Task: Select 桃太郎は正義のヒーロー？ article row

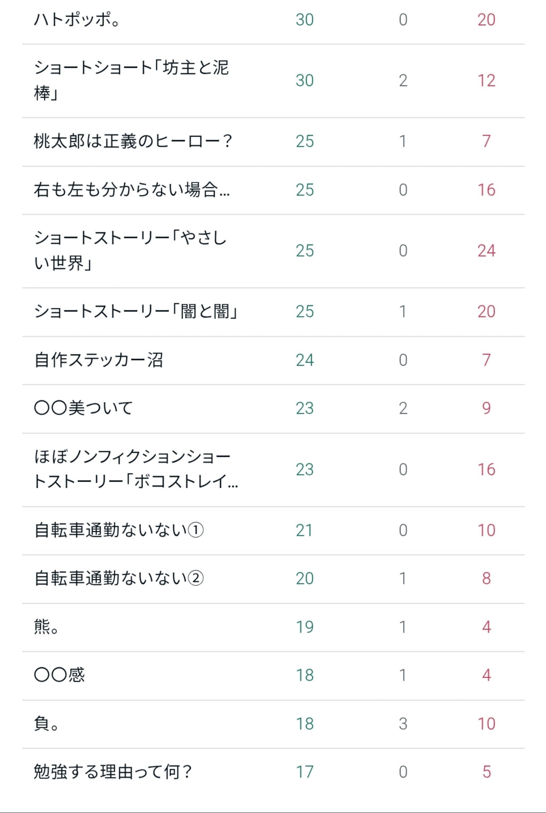Action: click(133, 141)
